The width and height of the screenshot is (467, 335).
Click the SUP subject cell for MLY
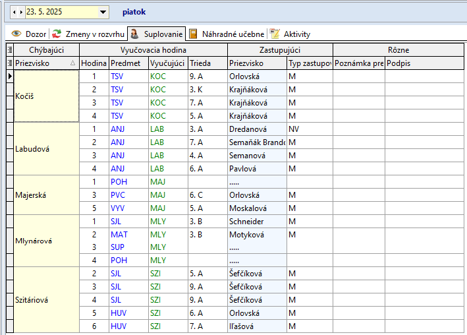(128, 247)
